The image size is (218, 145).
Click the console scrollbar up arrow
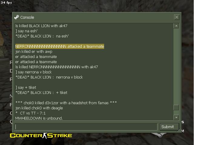tap(176, 26)
